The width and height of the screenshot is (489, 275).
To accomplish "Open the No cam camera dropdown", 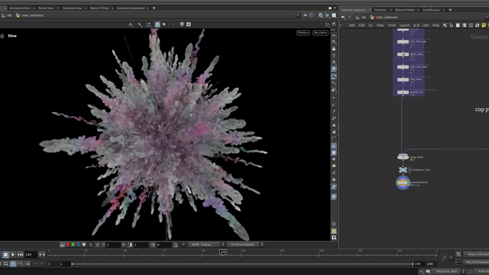I will pos(320,33).
